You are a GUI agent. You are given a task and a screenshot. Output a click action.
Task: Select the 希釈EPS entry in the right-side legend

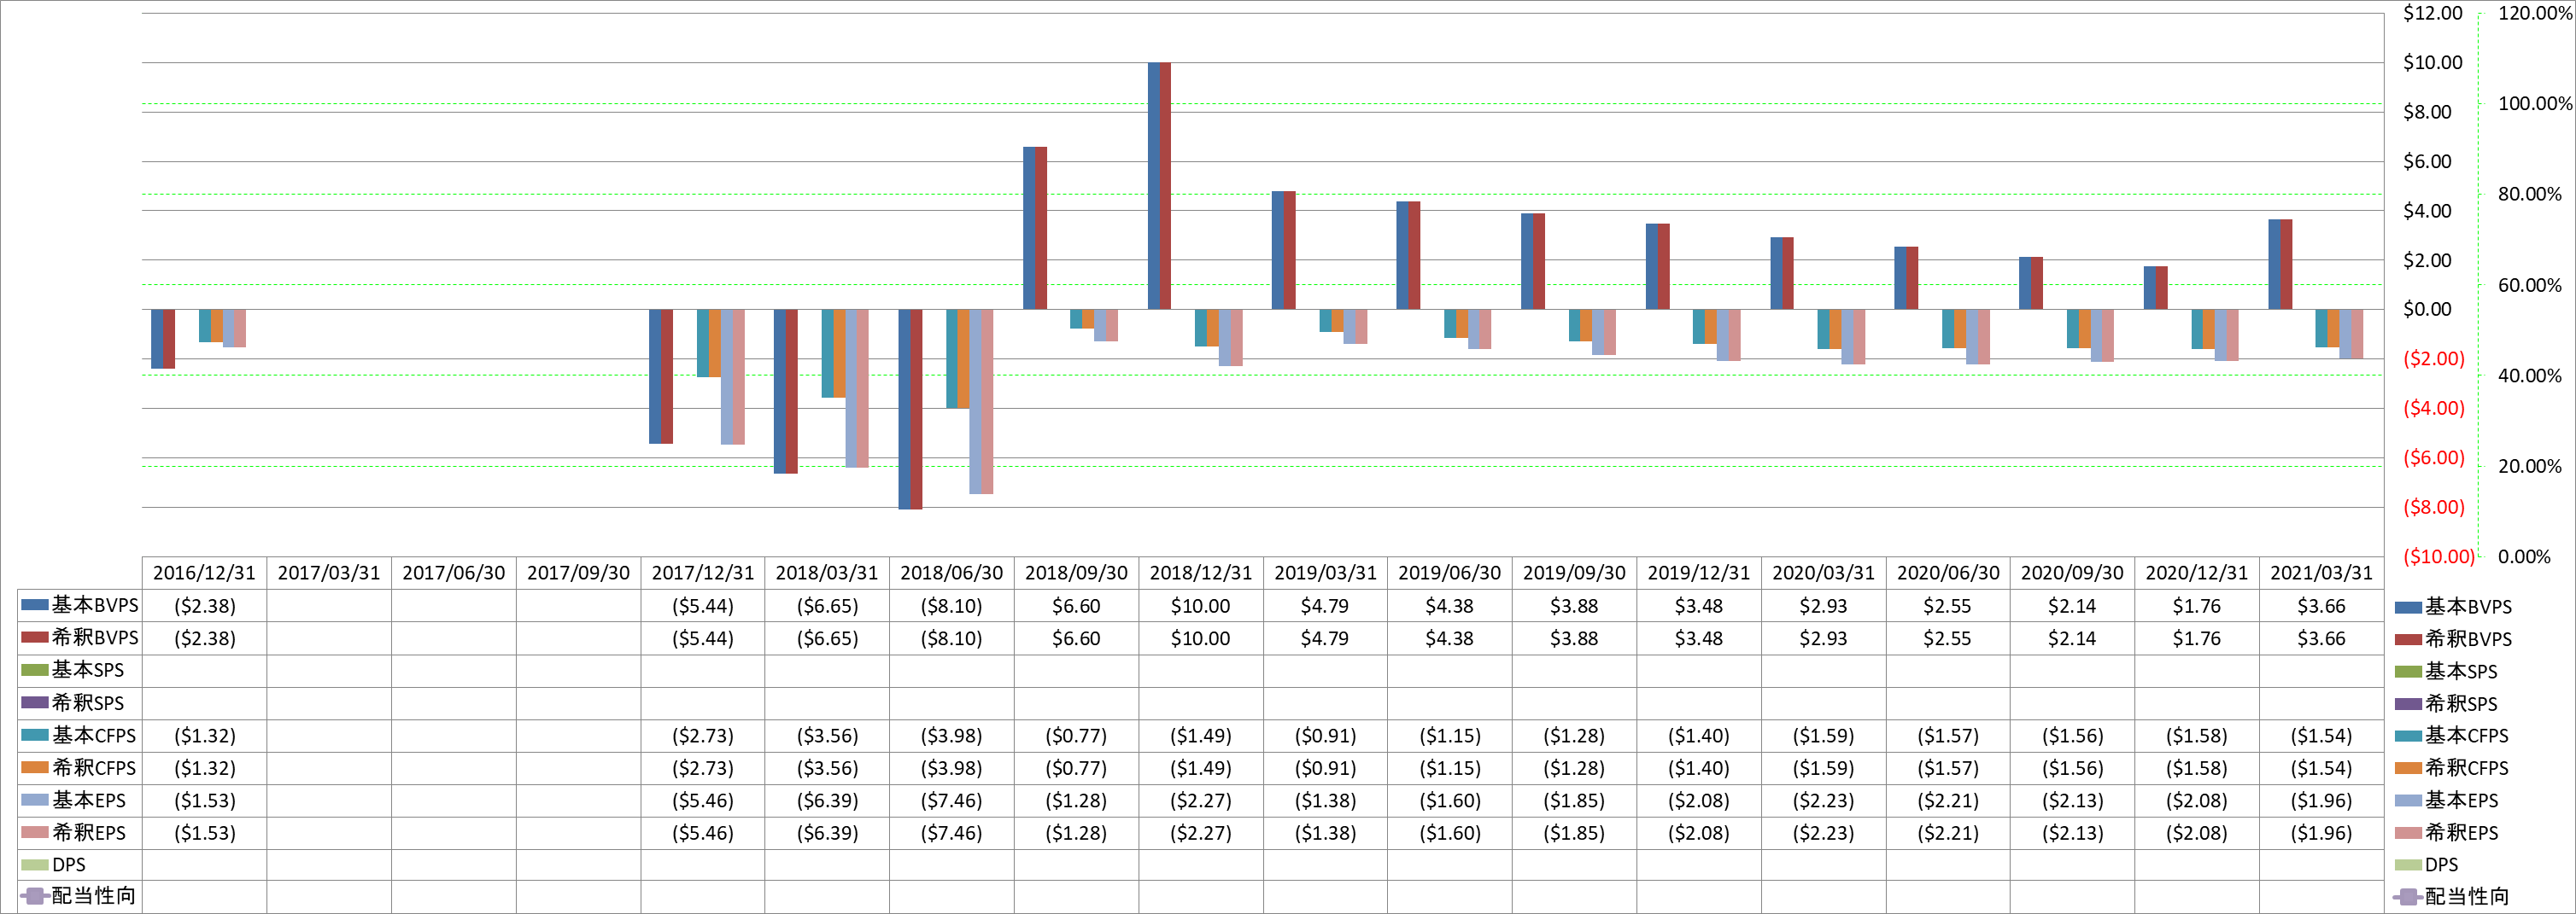click(x=2446, y=832)
